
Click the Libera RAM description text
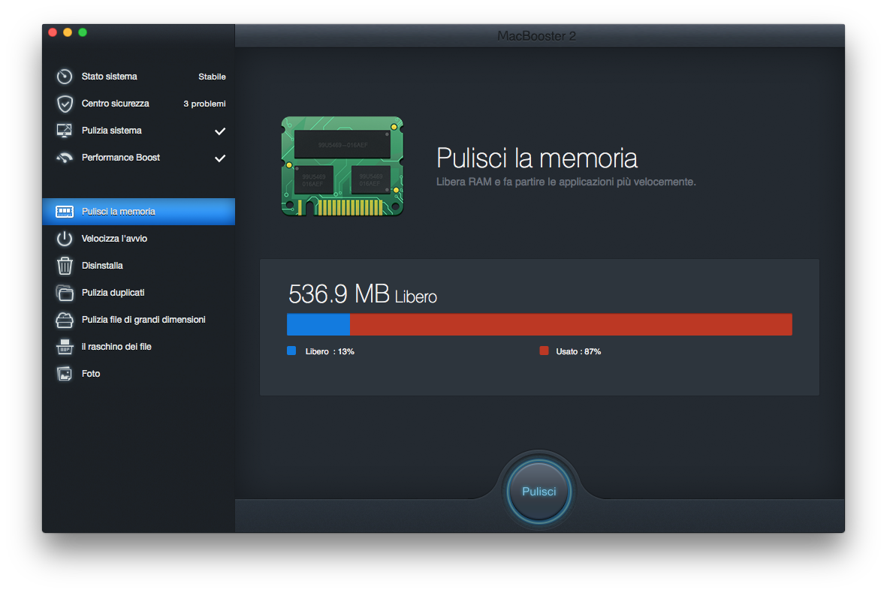coord(566,182)
